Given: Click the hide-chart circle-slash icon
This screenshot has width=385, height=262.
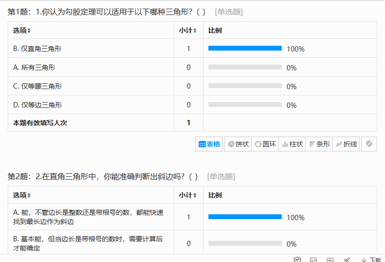Looking at the screenshot, I should click(x=369, y=144).
